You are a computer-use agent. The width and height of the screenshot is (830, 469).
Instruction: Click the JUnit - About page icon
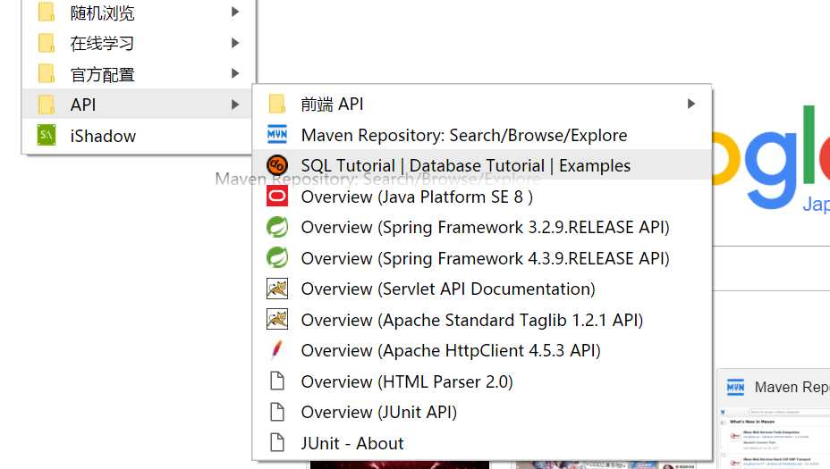coord(277,442)
